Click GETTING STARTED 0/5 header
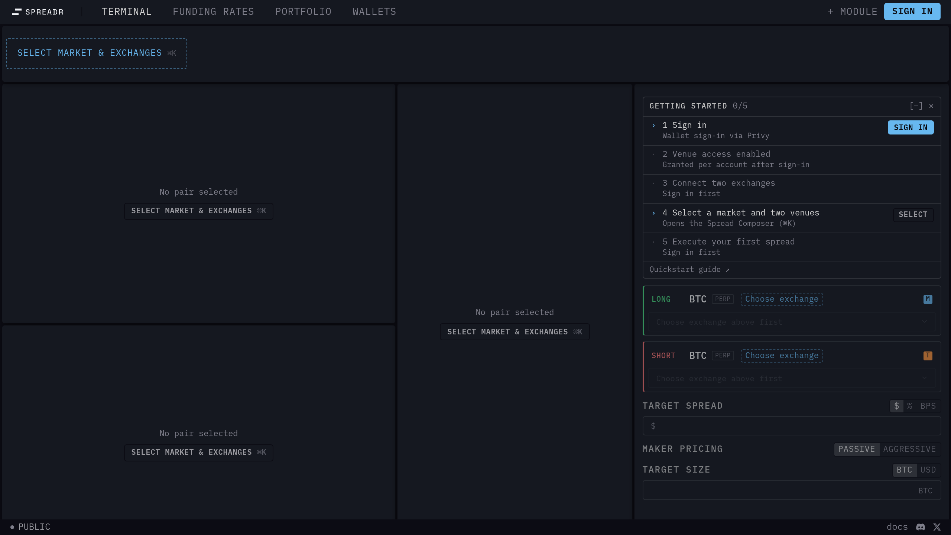 pos(698,106)
